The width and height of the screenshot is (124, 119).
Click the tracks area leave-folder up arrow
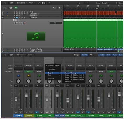[5, 3]
